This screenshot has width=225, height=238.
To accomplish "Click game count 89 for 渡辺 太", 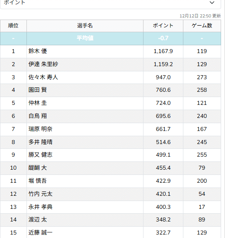I will [x=202, y=220].
